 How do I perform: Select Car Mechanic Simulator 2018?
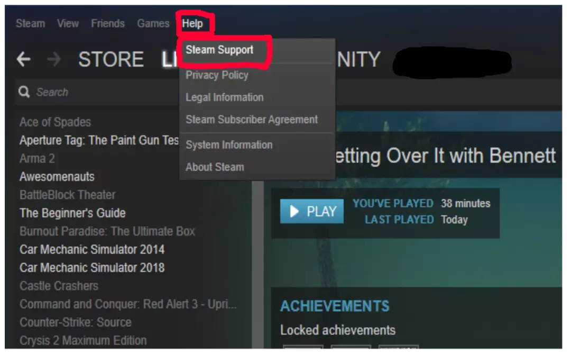coord(92,268)
